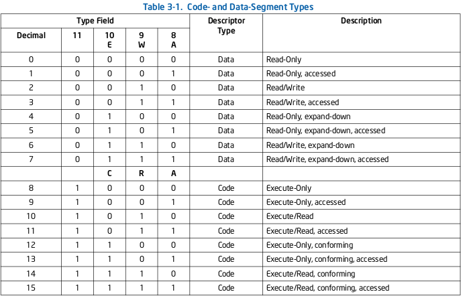461x296 pixels.
Task: Select the 'Execute-Only' description cell
Action: point(289,188)
